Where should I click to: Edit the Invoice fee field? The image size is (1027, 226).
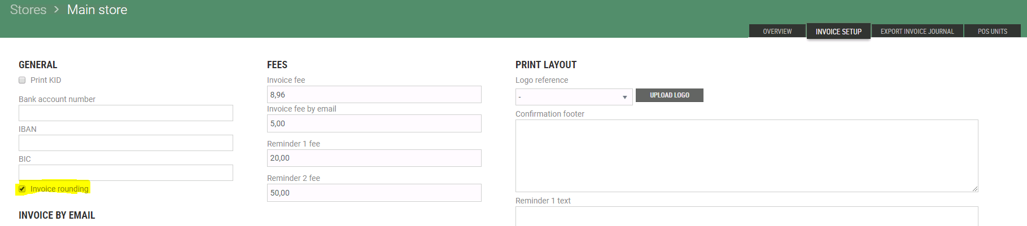pos(374,95)
